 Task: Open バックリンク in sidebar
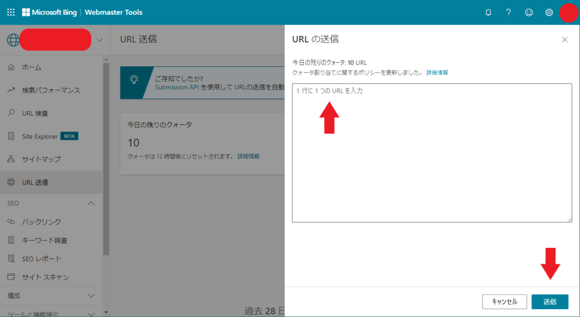click(51, 222)
